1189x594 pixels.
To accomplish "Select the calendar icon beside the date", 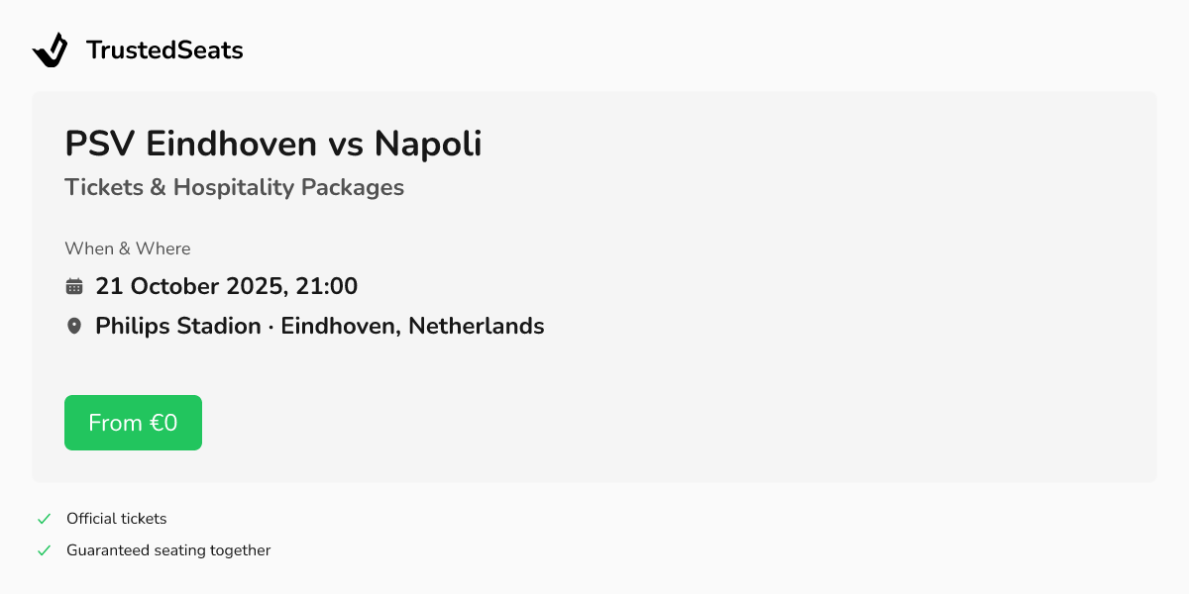I will (x=74, y=285).
